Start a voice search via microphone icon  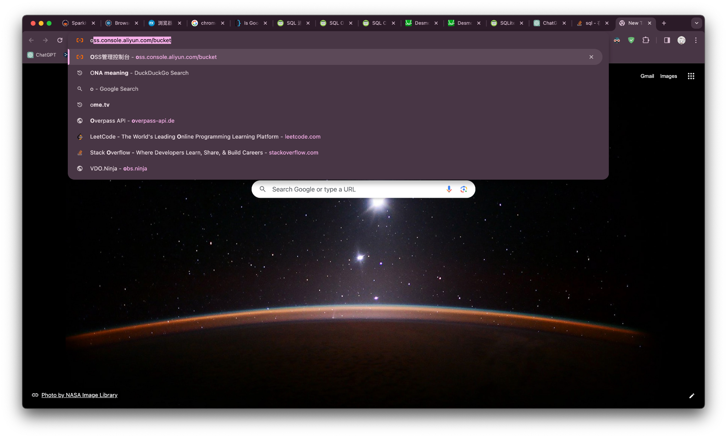(x=449, y=189)
